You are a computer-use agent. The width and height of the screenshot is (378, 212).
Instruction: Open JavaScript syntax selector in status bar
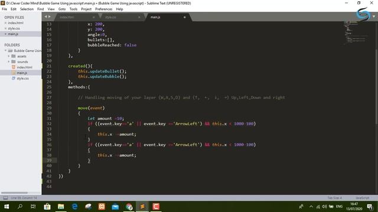coord(362,198)
